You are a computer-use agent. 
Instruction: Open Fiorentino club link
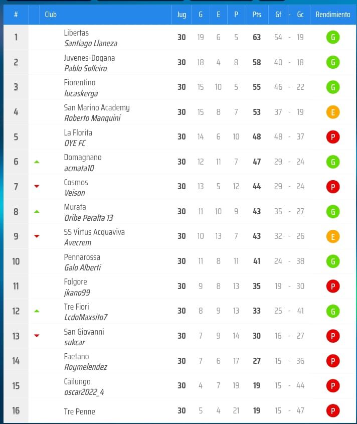tap(80, 82)
